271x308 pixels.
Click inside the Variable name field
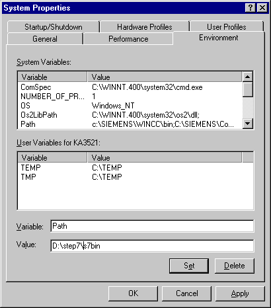click(x=152, y=226)
